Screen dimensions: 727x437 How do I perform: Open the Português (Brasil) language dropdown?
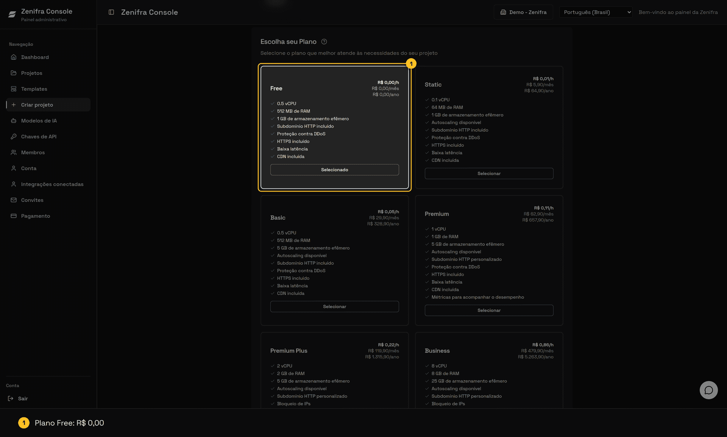596,12
